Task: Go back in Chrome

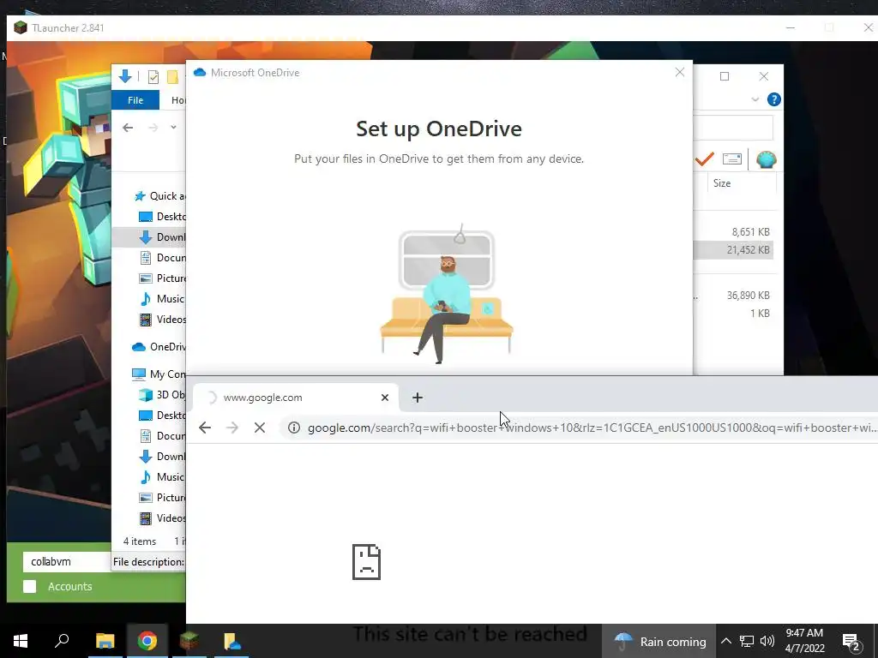Action: [205, 428]
